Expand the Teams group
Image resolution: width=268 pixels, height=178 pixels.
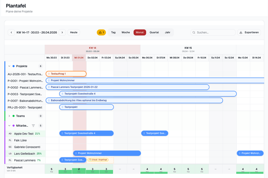pyautogui.click(x=9, y=116)
